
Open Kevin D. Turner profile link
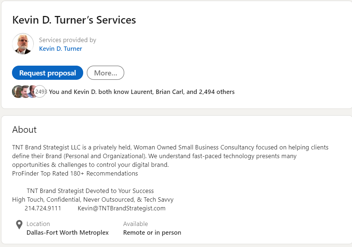coord(61,49)
